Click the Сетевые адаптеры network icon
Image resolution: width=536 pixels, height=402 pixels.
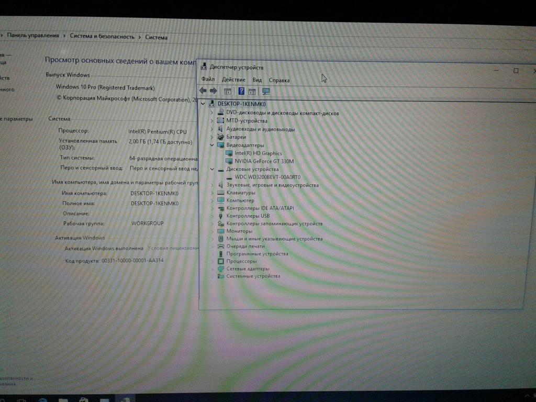click(220, 269)
